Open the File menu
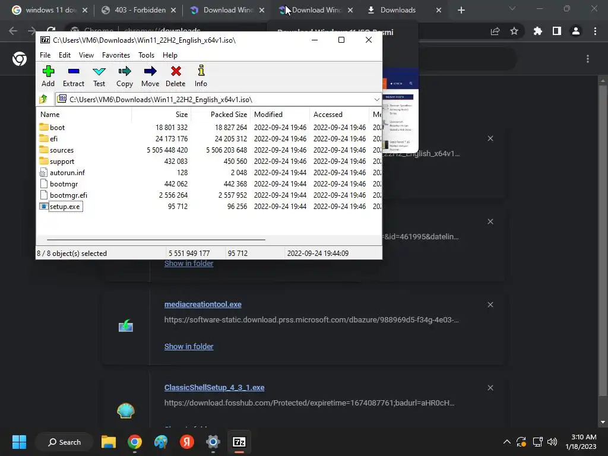 pos(45,55)
